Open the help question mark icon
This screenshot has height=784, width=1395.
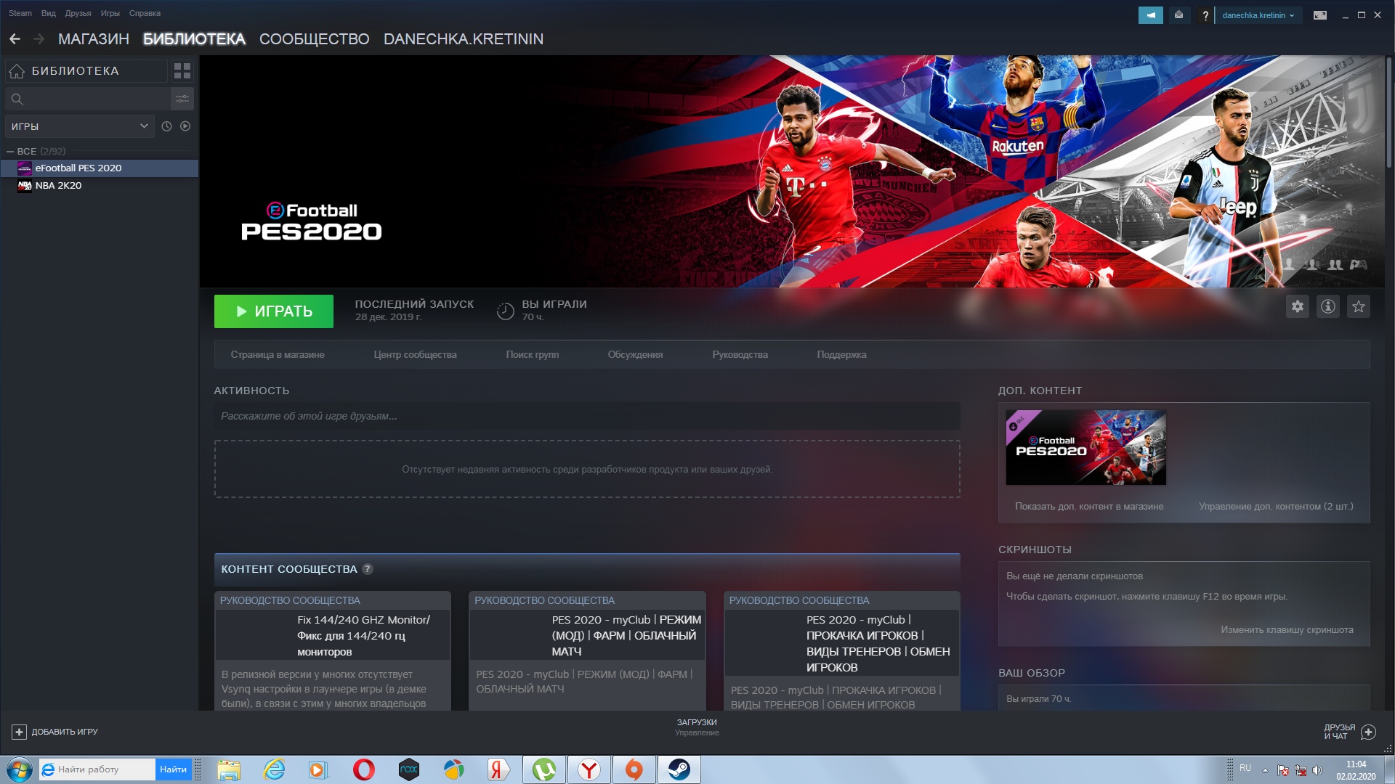pos(1205,15)
